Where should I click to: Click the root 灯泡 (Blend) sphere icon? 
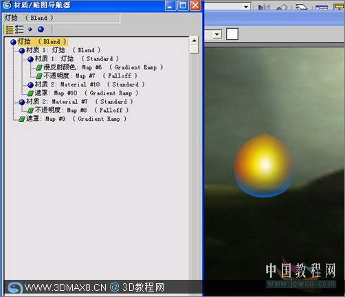[14, 42]
